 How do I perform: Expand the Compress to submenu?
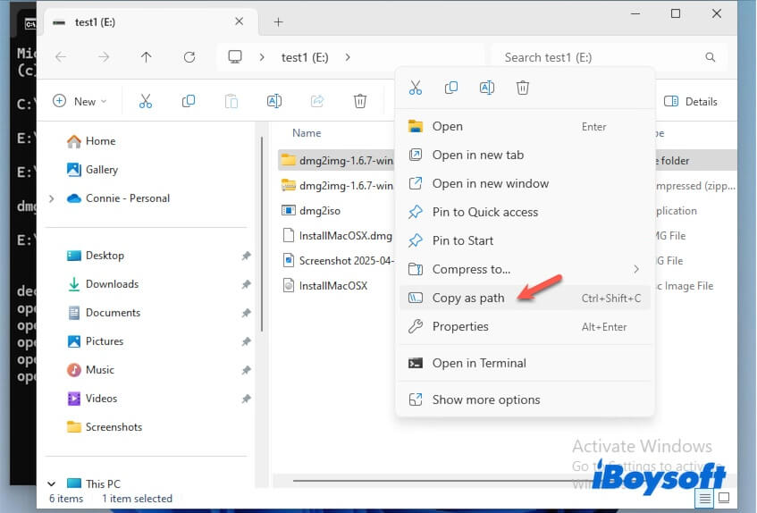pyautogui.click(x=523, y=269)
